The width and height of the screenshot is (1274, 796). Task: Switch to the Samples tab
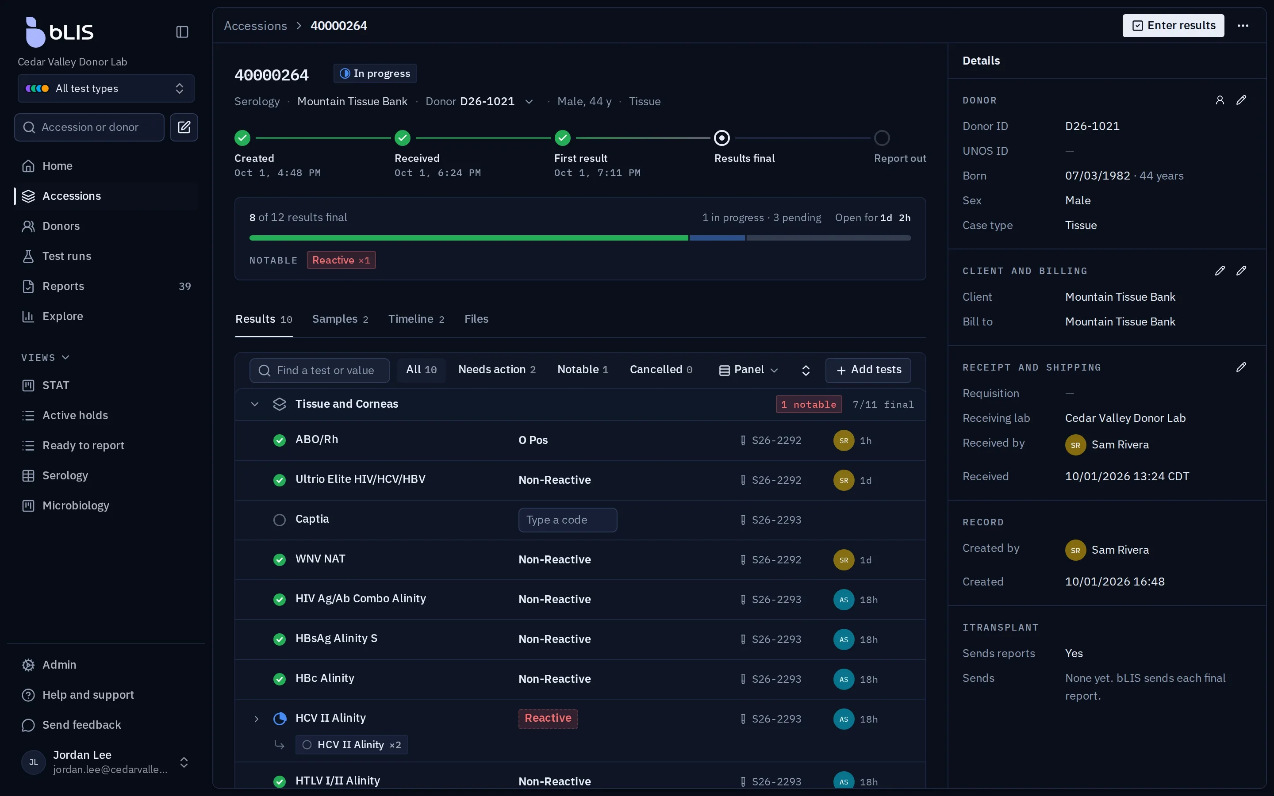(x=340, y=319)
